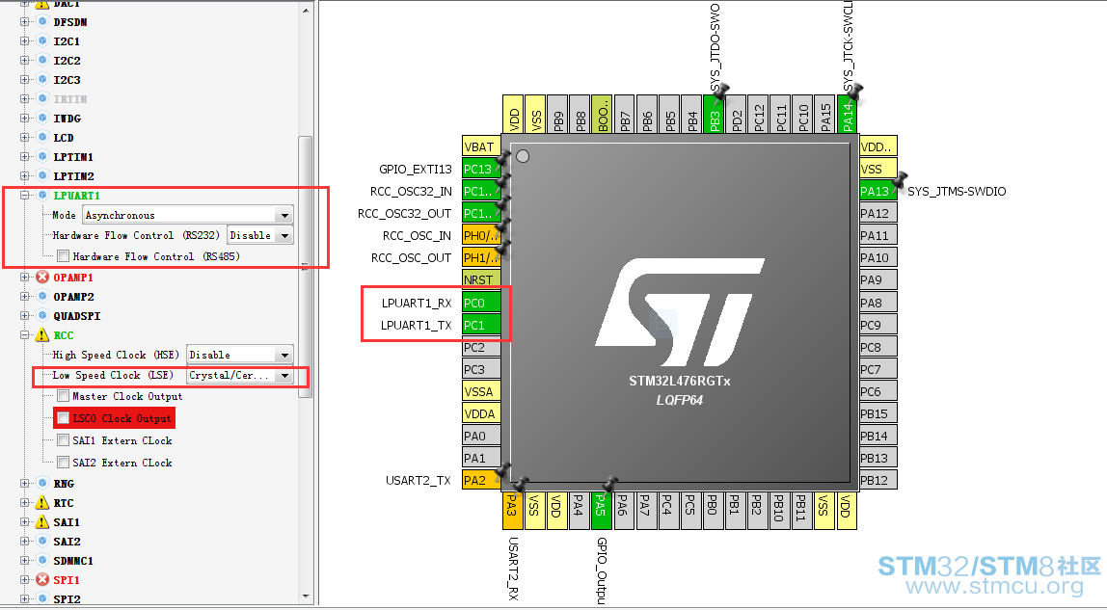Select the orange PH0 pin (RCC_OSC_IN)
The height and width of the screenshot is (610, 1107).
[x=481, y=235]
